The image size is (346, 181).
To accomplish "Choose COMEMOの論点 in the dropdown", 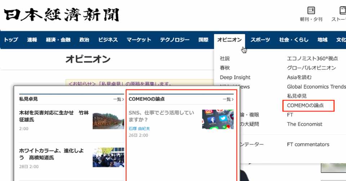I will pyautogui.click(x=305, y=105).
